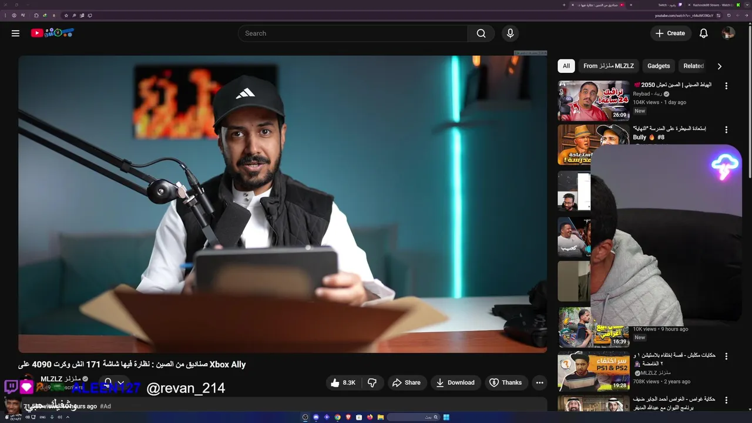
Task: Open options for the PS1 & PS2 video
Action: (x=726, y=356)
